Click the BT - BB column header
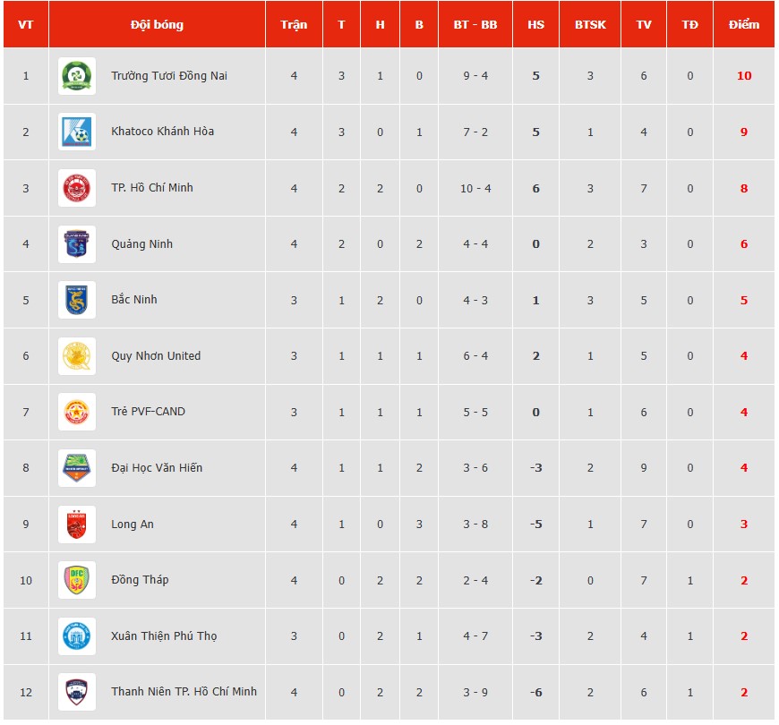The image size is (779, 725). (475, 24)
